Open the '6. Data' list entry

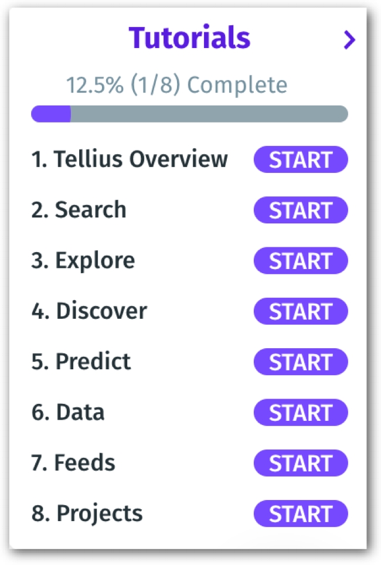(x=68, y=413)
